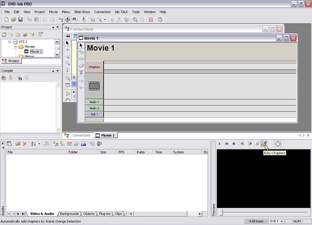
Task: Open the asset sort order dropdown arrow
Action: [39, 144]
